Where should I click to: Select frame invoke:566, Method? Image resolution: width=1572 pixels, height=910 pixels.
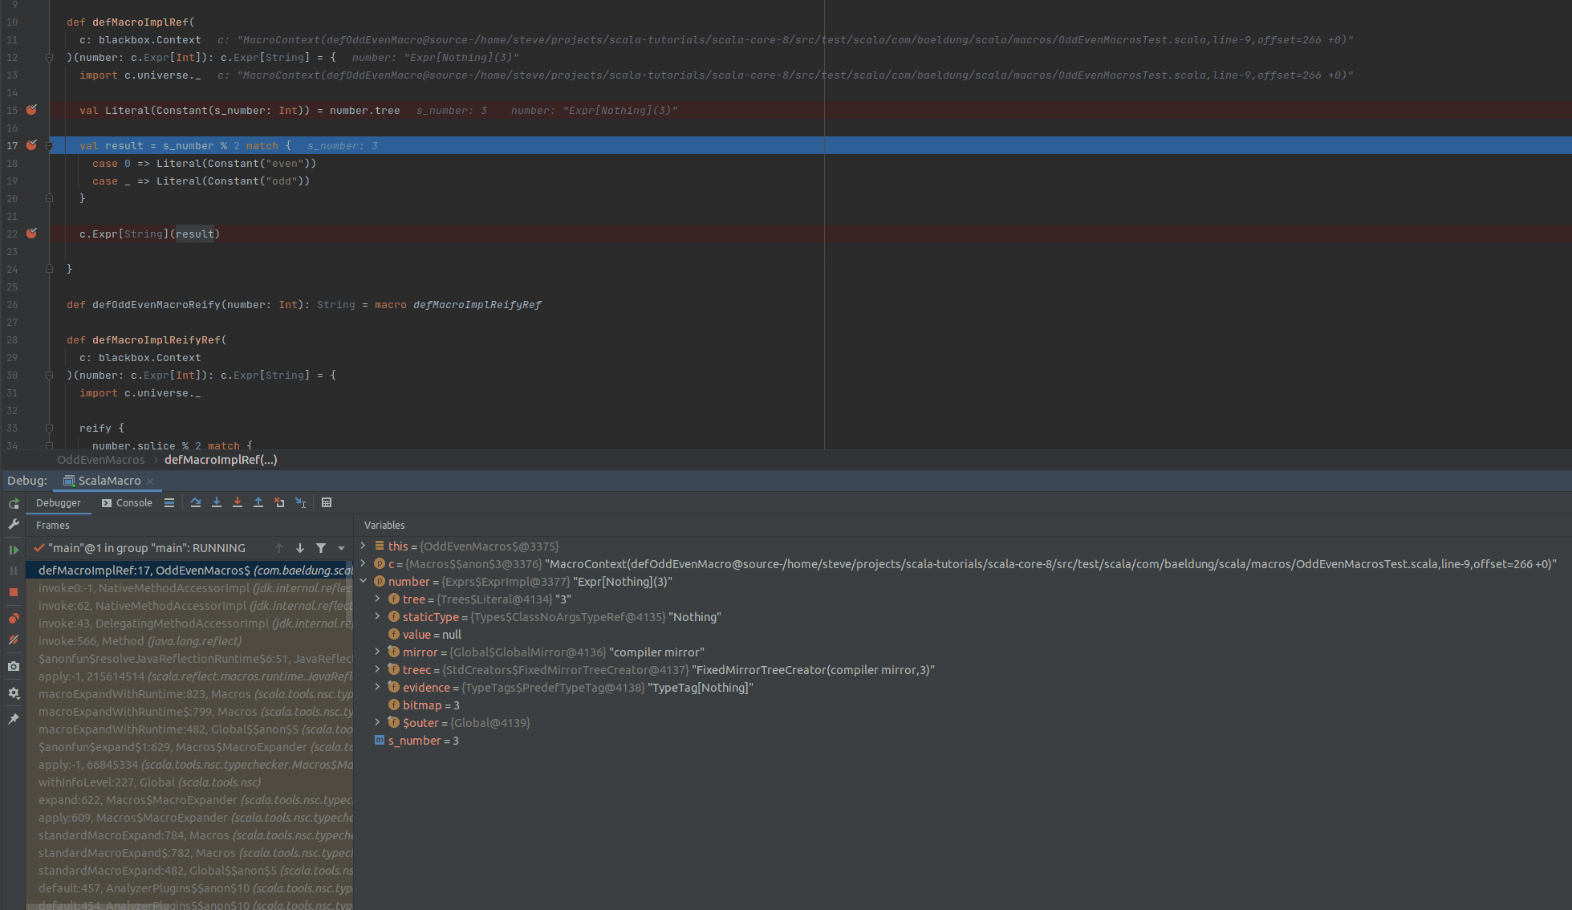click(189, 641)
